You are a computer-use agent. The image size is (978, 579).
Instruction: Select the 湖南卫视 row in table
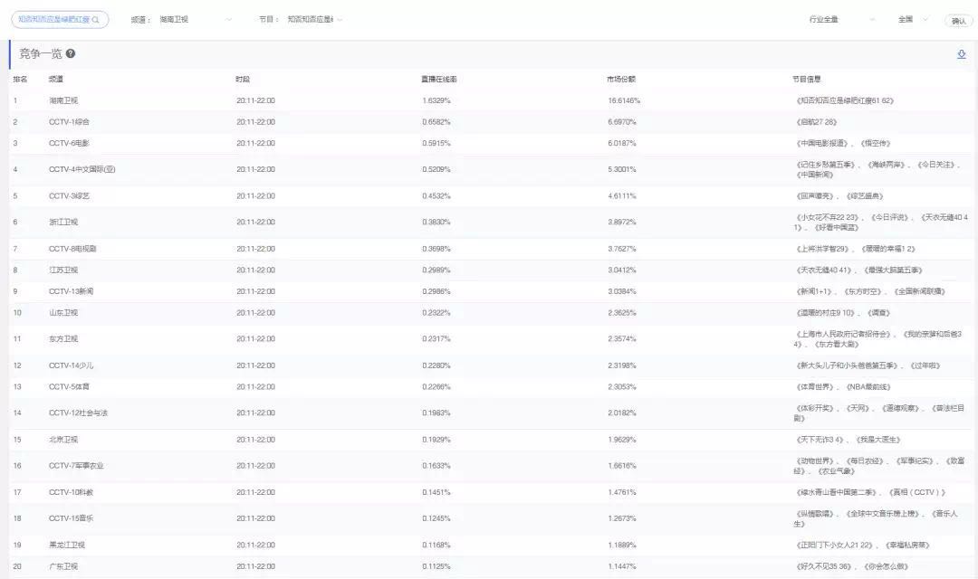point(63,100)
